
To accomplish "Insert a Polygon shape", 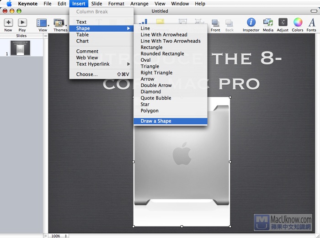I will (x=171, y=111).
